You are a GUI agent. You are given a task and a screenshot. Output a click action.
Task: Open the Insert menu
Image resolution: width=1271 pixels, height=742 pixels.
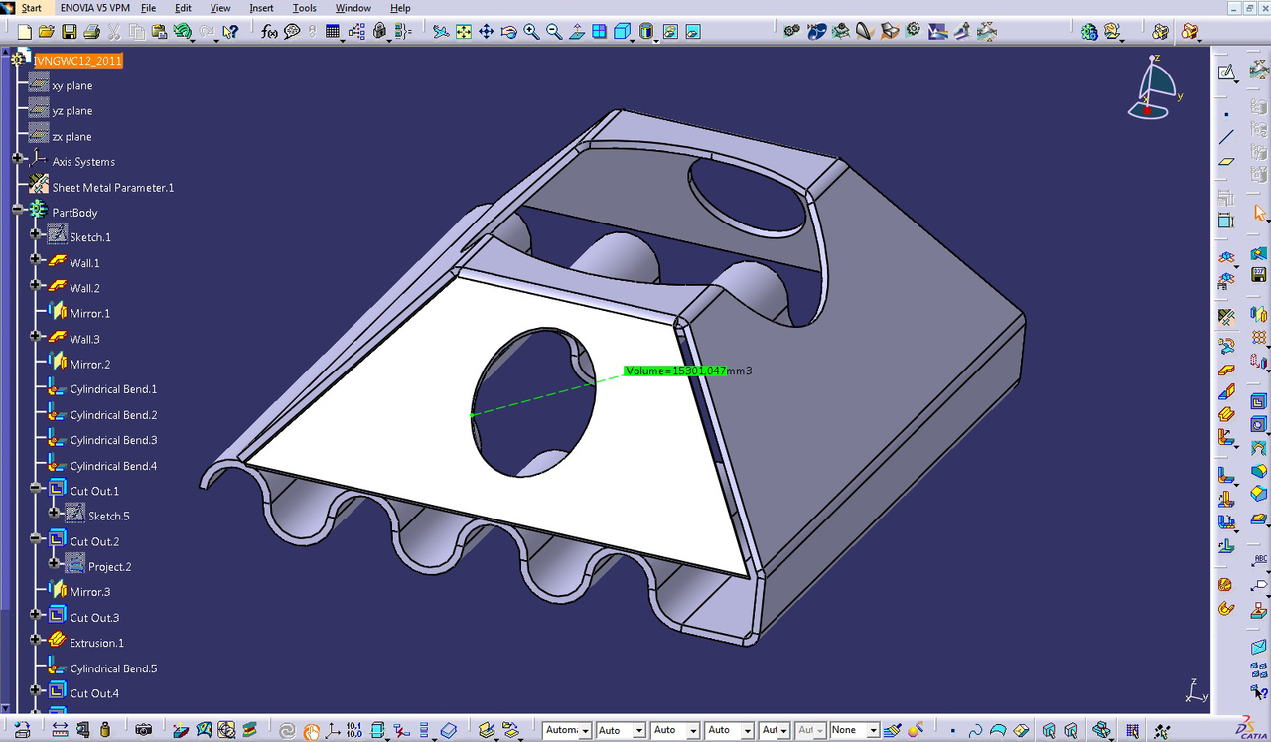point(261,8)
